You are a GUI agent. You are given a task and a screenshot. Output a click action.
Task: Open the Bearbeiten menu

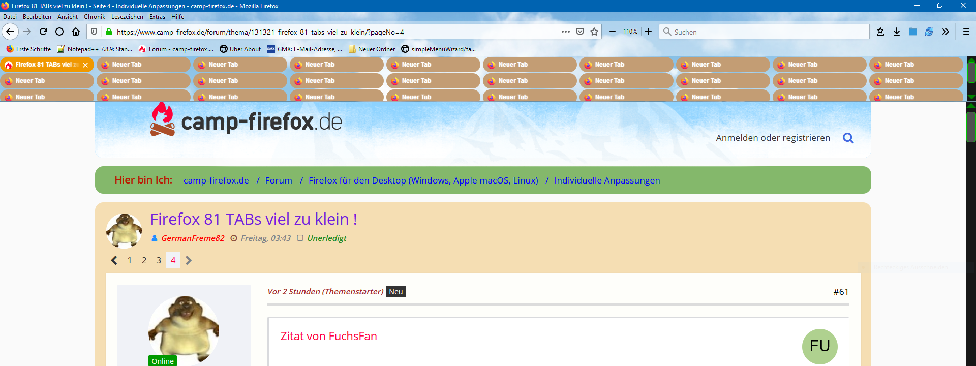point(37,17)
